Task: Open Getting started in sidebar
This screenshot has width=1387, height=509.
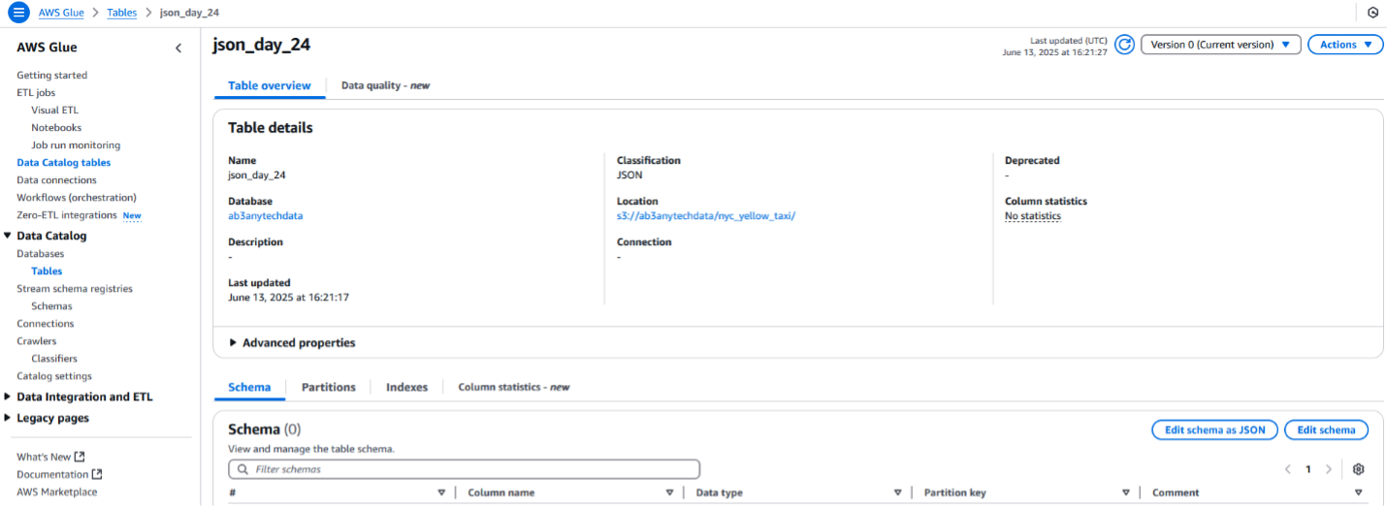Action: [x=51, y=75]
